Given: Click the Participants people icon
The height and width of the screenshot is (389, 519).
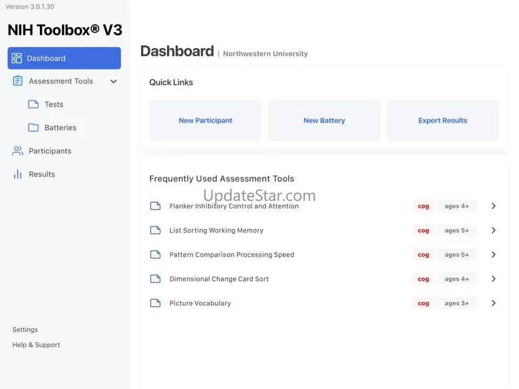Looking at the screenshot, I should pyautogui.click(x=17, y=151).
